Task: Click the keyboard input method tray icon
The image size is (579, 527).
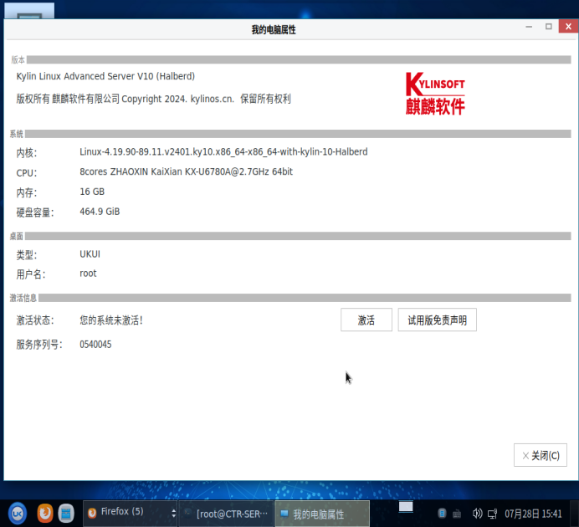Action: (457, 514)
